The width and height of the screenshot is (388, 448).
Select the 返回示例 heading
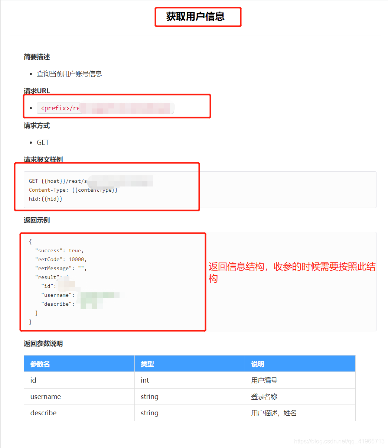click(36, 220)
